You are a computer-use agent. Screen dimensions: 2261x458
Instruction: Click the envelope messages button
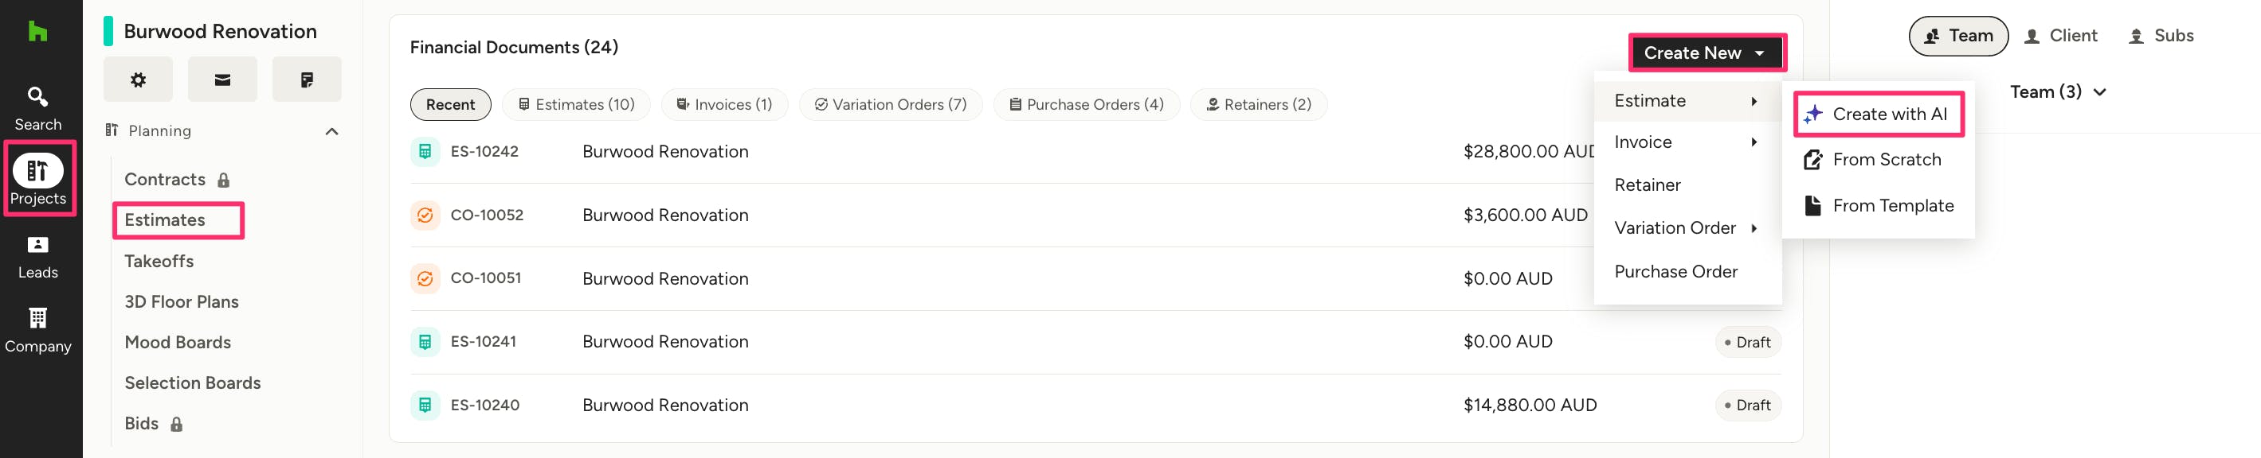point(222,80)
